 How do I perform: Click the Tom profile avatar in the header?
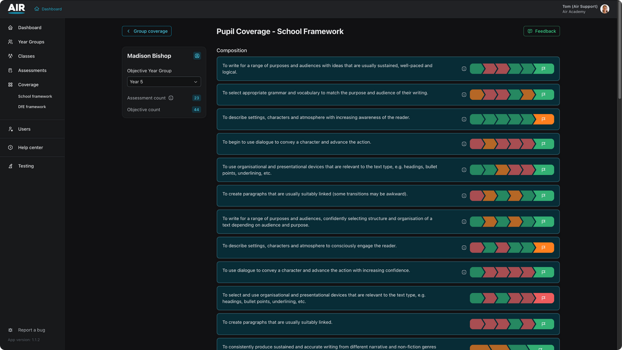point(604,9)
